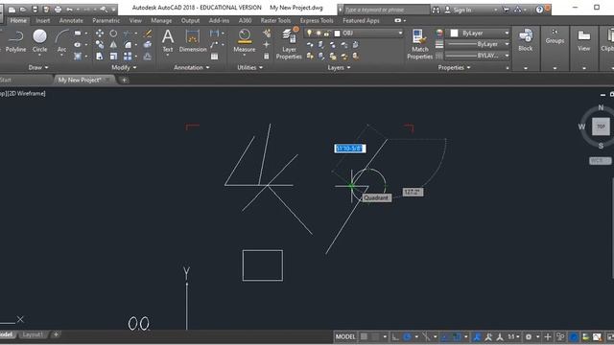The width and height of the screenshot is (614, 345).
Task: Select the Array tool icon
Action: [x=128, y=57]
